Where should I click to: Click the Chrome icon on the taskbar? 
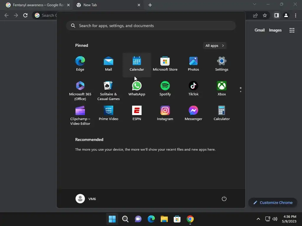coord(190,219)
